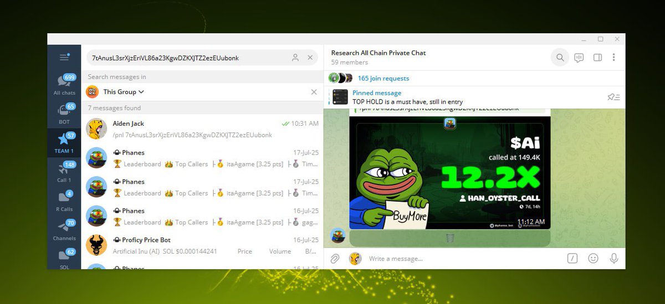The image size is (665, 304).
Task: Filter search by user icon
Action: point(295,58)
